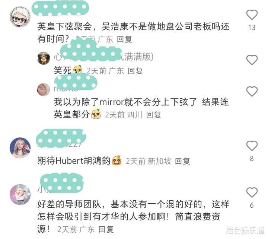The height and width of the screenshot is (239, 268).
Task: Reply to the 笑死 comment
Action: click(x=135, y=71)
